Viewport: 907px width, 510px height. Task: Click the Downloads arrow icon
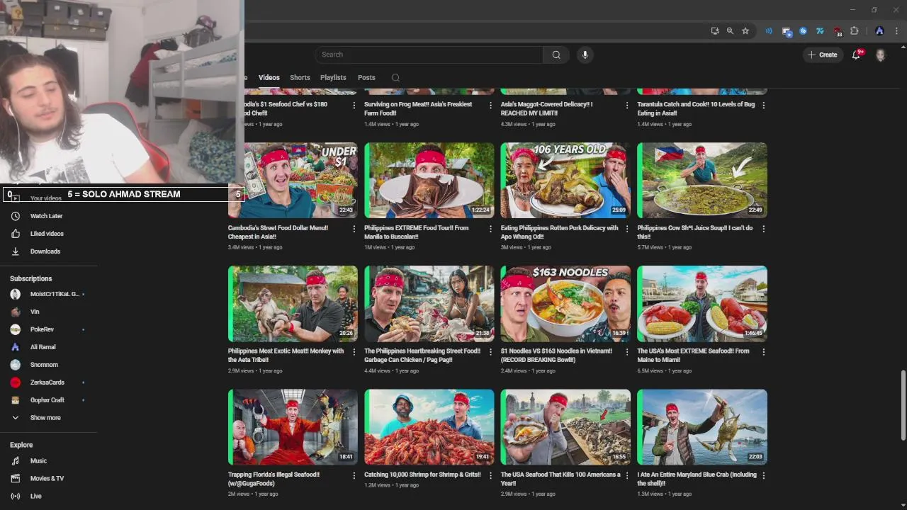(16, 251)
